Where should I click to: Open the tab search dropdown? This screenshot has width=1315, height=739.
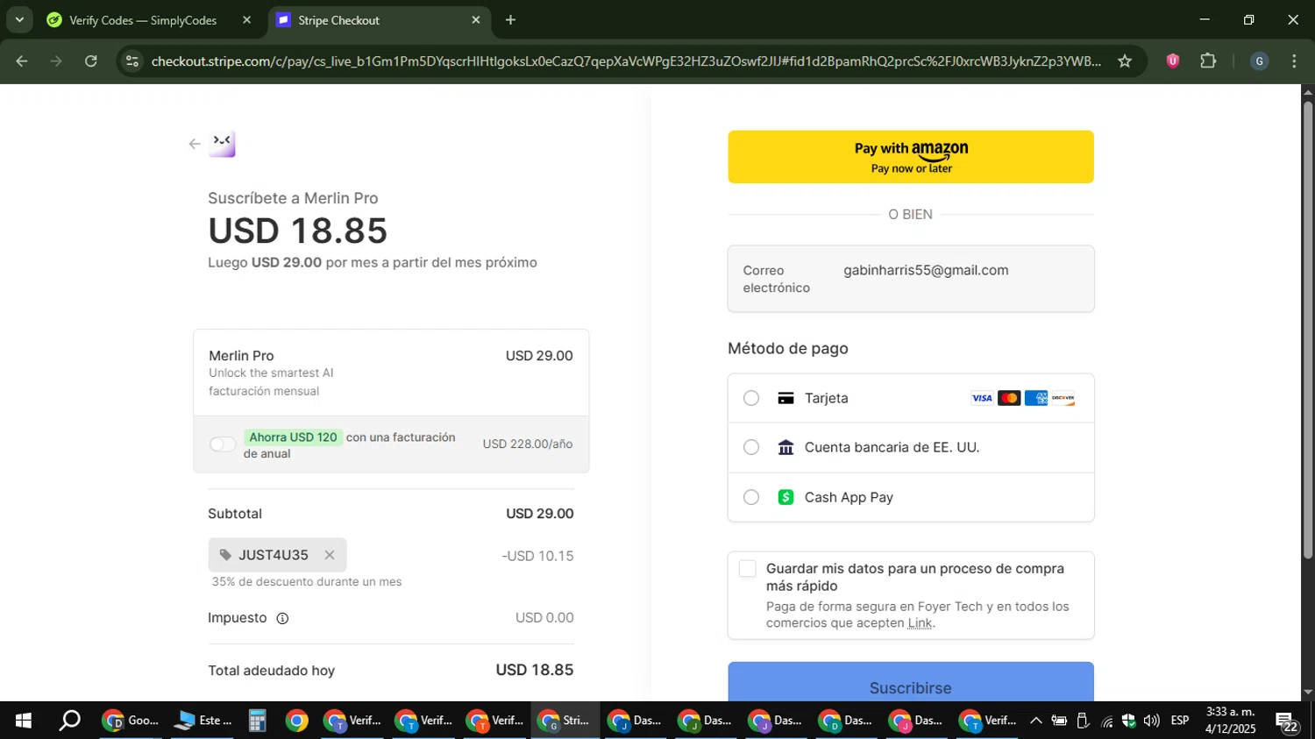pos(19,20)
